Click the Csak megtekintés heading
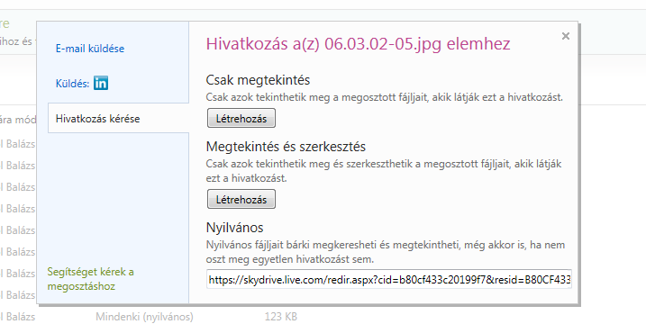The image size is (646, 333). point(258,80)
